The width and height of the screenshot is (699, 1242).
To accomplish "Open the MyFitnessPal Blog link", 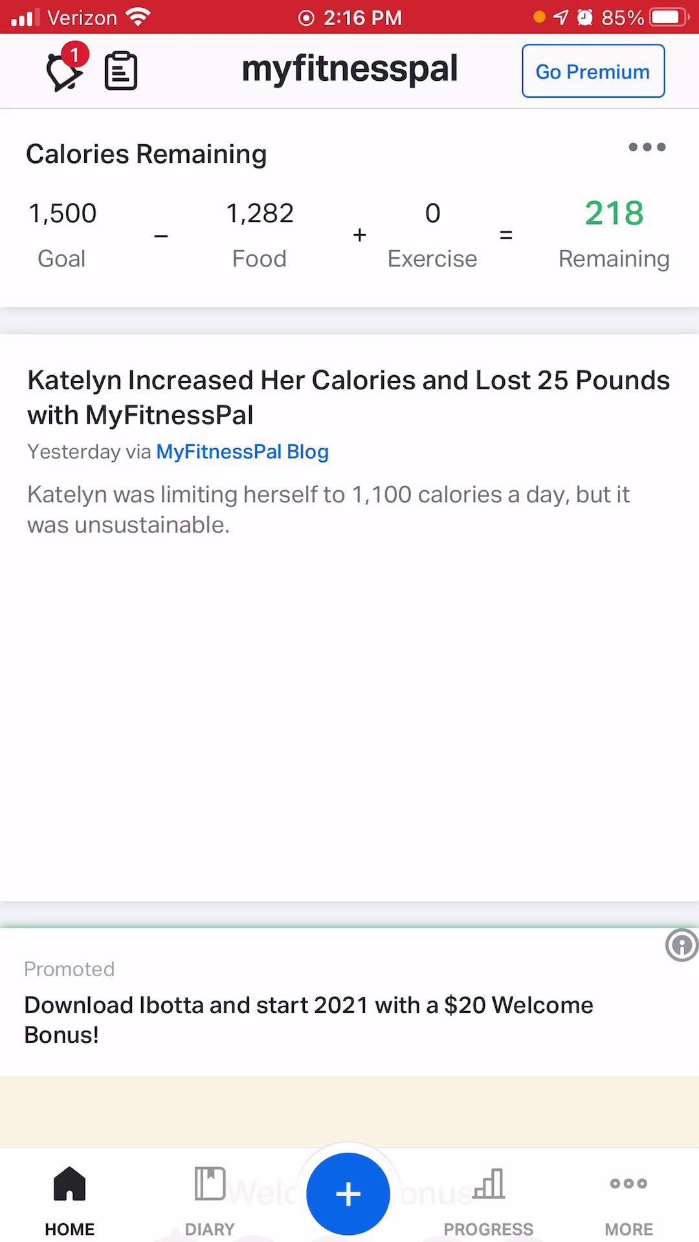I will pyautogui.click(x=243, y=452).
